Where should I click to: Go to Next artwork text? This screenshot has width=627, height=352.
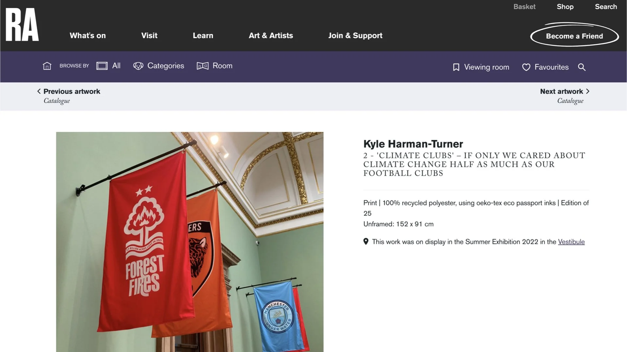(561, 91)
